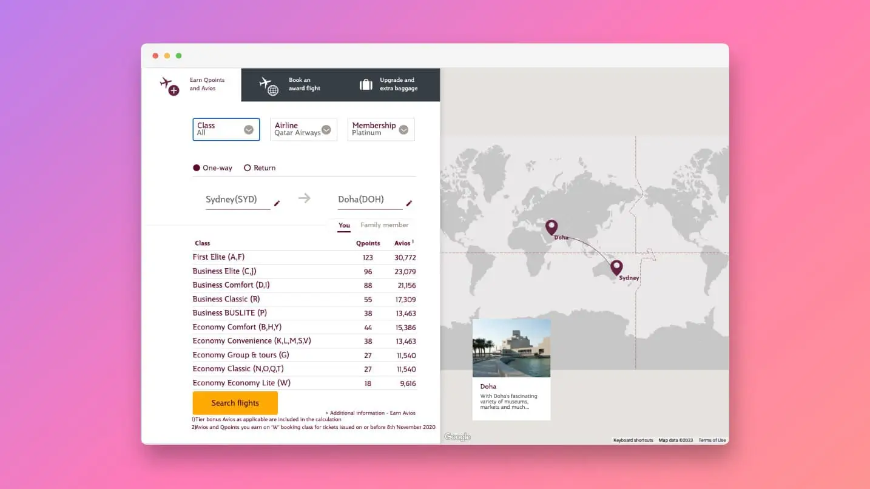Click the yellow minimize window dot
The height and width of the screenshot is (489, 870).
point(167,56)
